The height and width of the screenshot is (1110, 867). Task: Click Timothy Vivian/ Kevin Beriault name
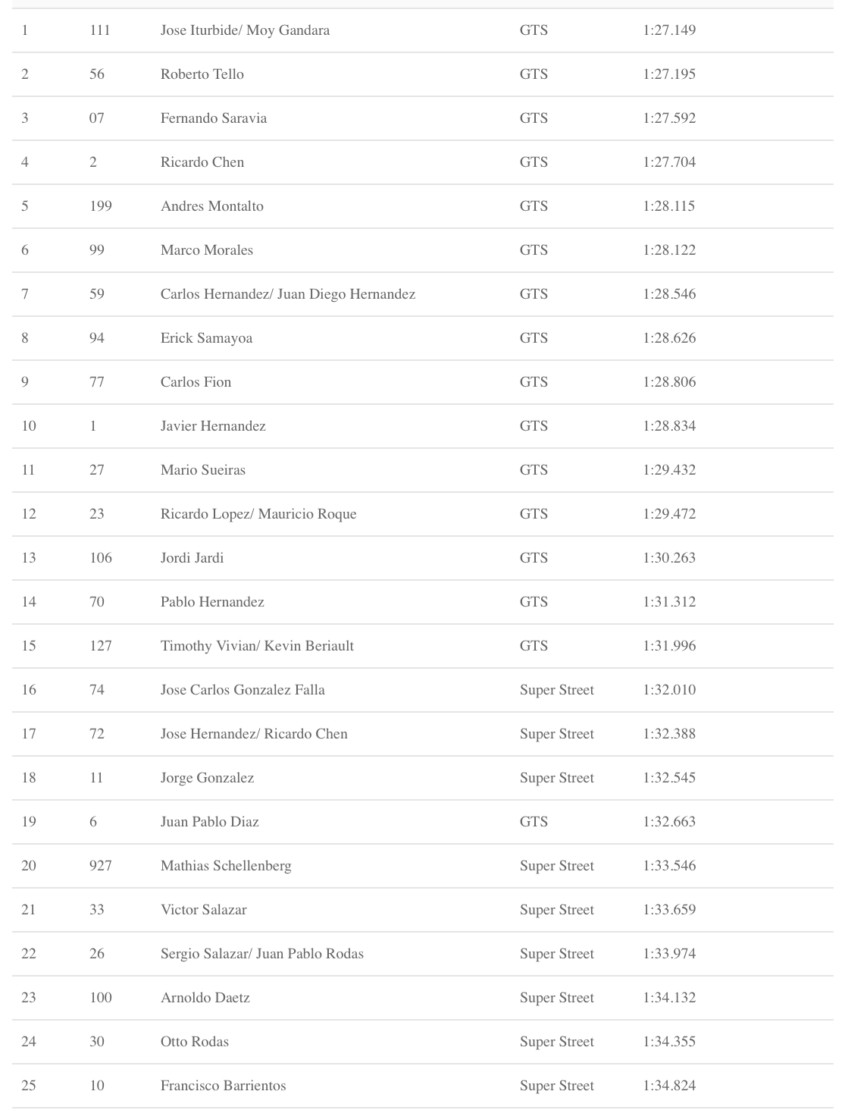click(257, 646)
